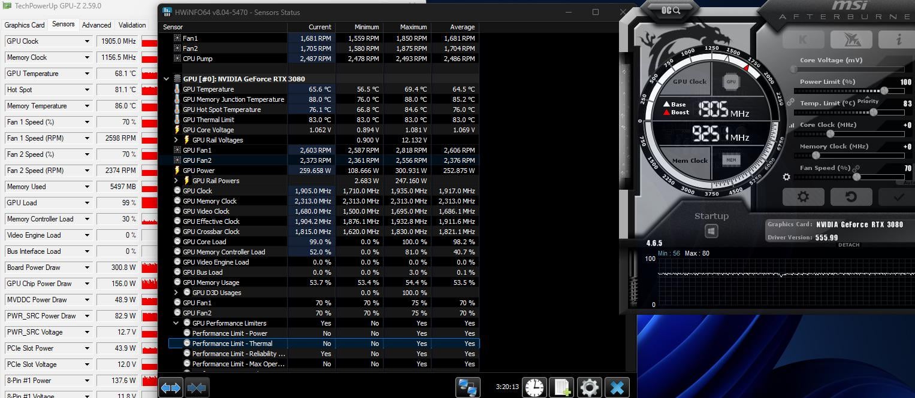Toggle power-temp limit link chain icon
The image size is (915, 398).
coord(790,102)
